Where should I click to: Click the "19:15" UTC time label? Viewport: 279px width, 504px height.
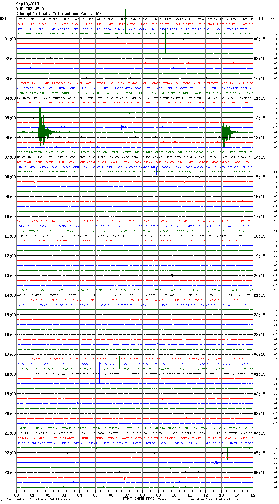pos(260,256)
